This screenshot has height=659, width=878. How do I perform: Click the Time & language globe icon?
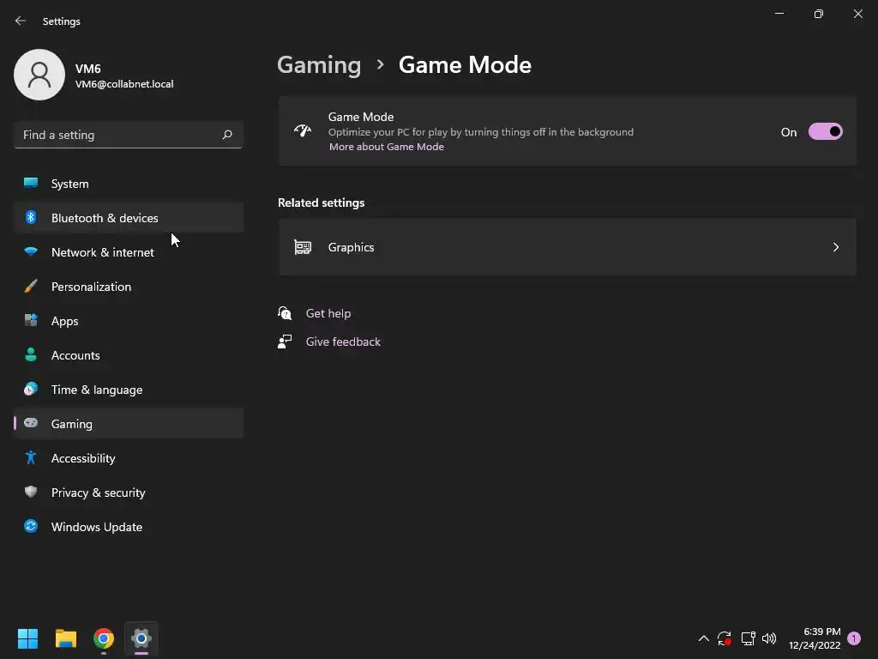pos(31,389)
